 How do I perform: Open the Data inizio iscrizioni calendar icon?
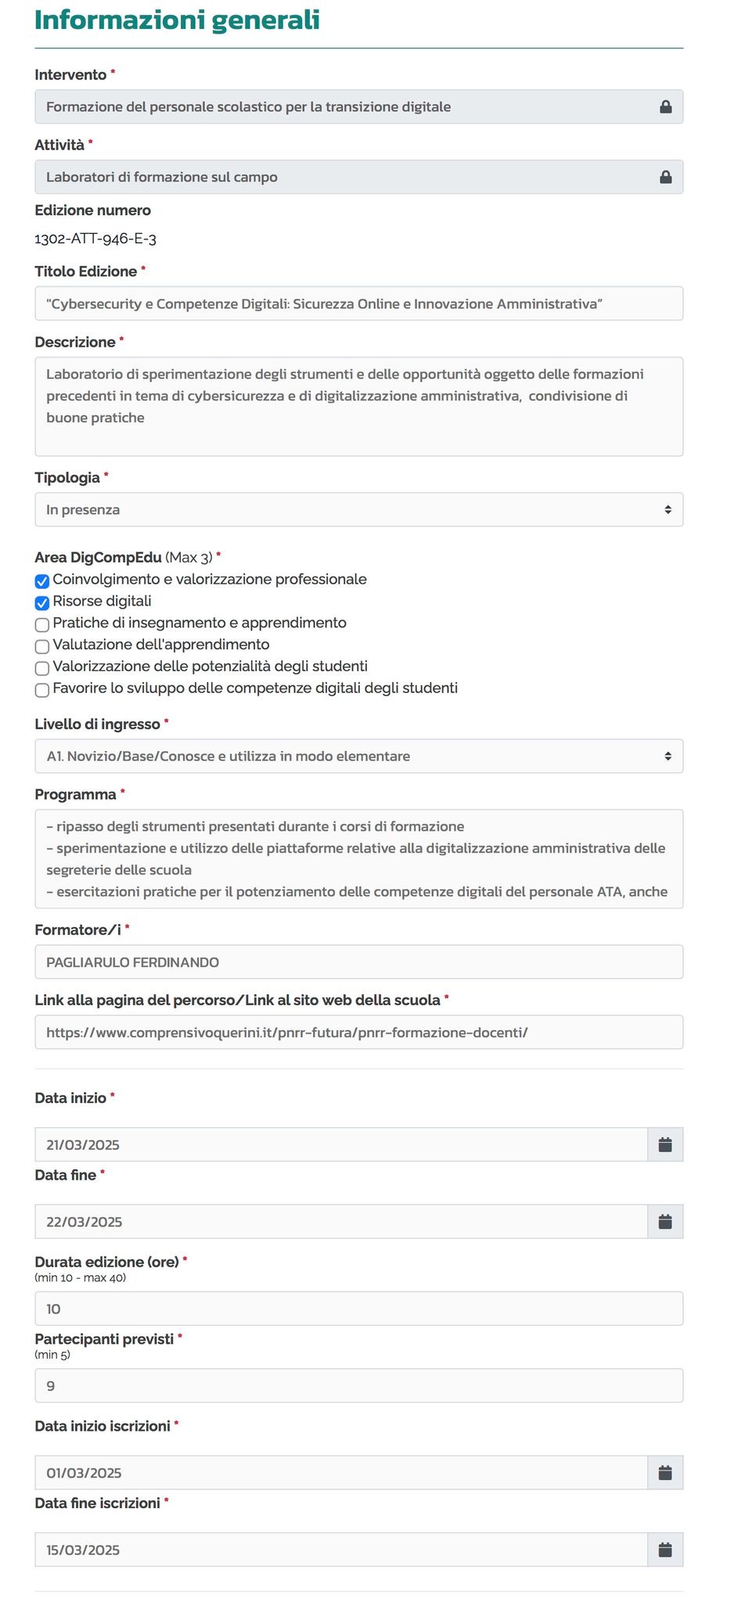pyautogui.click(x=665, y=1472)
